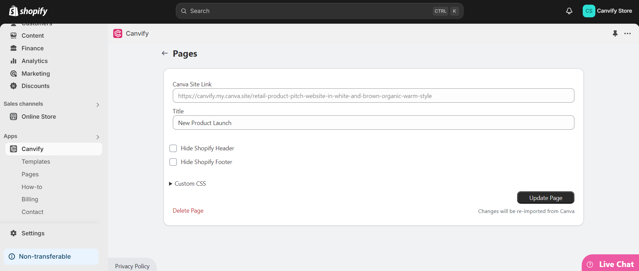Image resolution: width=639 pixels, height=271 pixels.
Task: Click the Canvify icon in the sidebar
Action: (13, 149)
